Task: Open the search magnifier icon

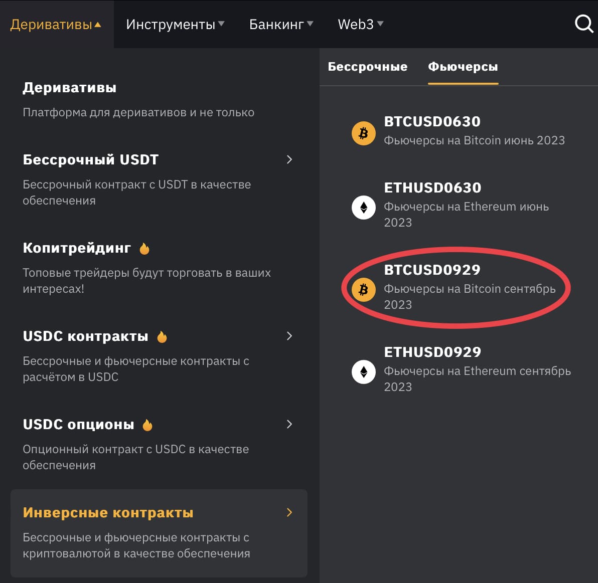Action: coord(584,24)
